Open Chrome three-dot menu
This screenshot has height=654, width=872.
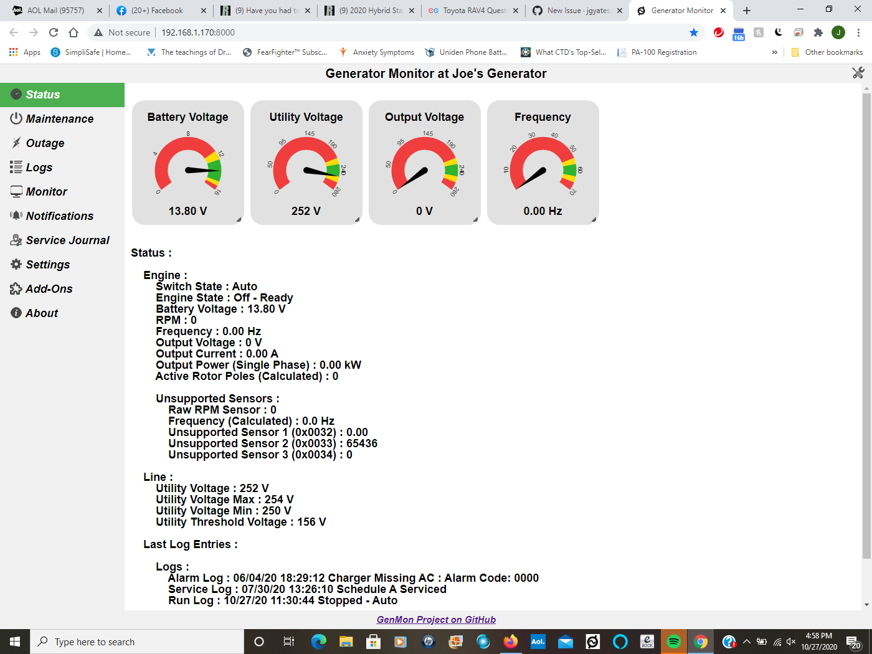pyautogui.click(x=858, y=32)
